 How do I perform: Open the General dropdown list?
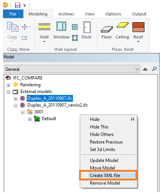pyautogui.click(x=72, y=69)
